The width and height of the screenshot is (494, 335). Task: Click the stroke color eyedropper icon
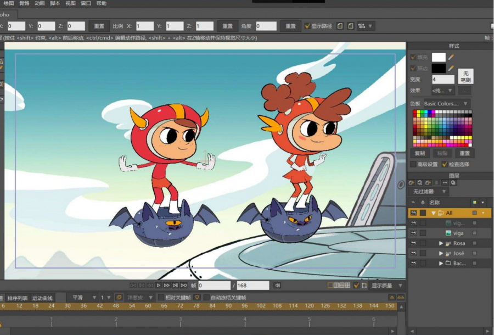451,68
